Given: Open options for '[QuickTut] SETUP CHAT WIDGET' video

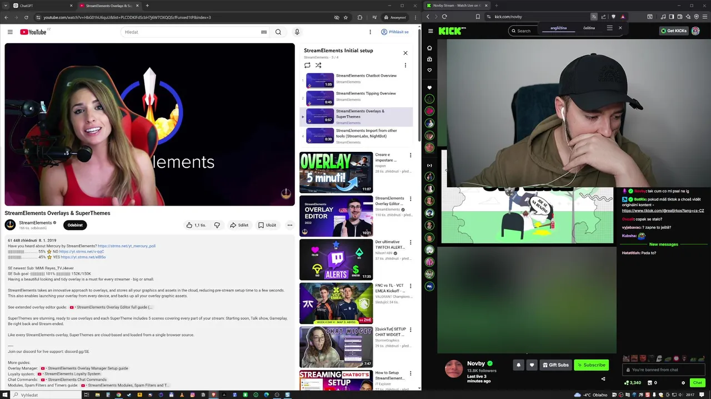Looking at the screenshot, I should (410, 329).
